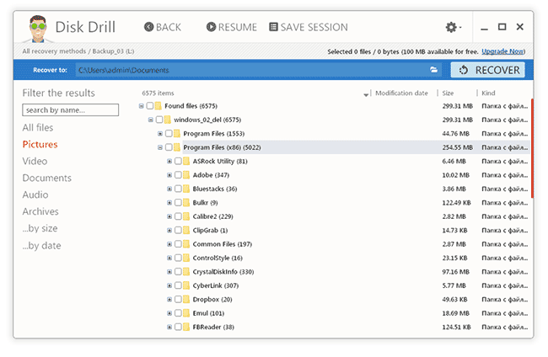Check the windows_02_del checkbox
Viewport: 548px width, 357px height.
coord(159,120)
